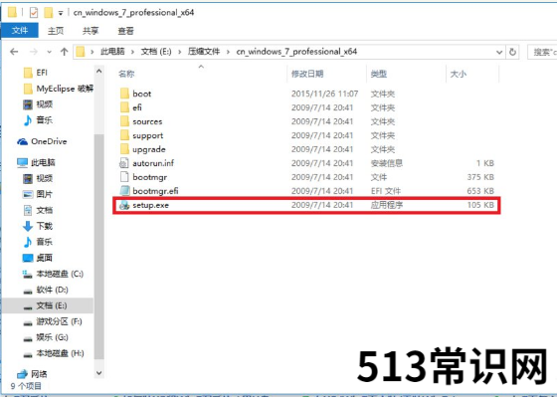Go up one folder level arrow
This screenshot has height=397, width=557.
[x=64, y=52]
